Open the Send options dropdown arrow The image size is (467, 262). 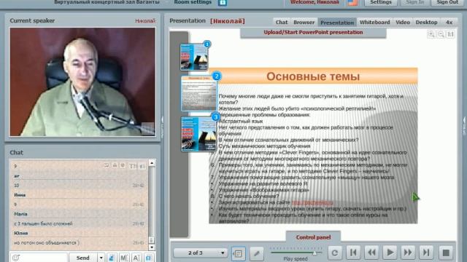pos(101,258)
